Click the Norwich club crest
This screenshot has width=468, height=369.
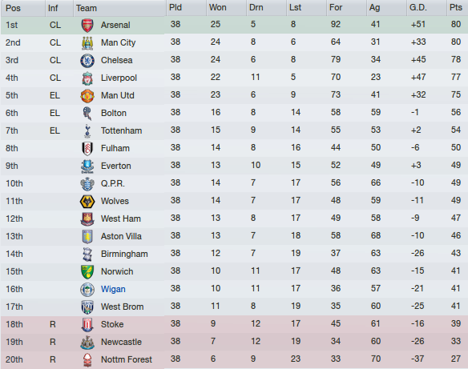(87, 271)
